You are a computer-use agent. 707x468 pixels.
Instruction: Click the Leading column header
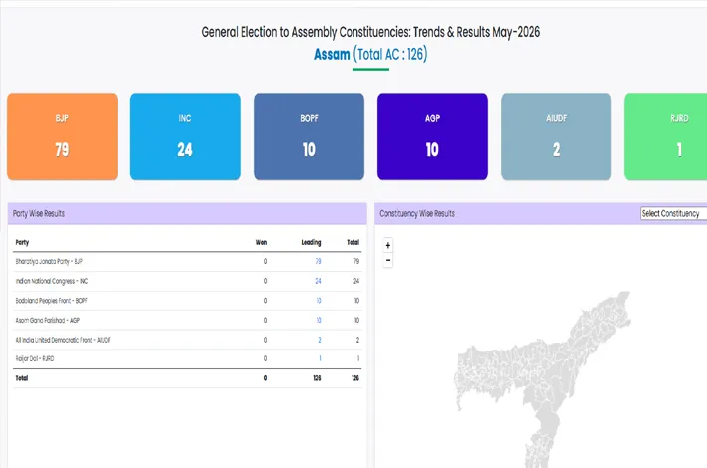pyautogui.click(x=311, y=242)
